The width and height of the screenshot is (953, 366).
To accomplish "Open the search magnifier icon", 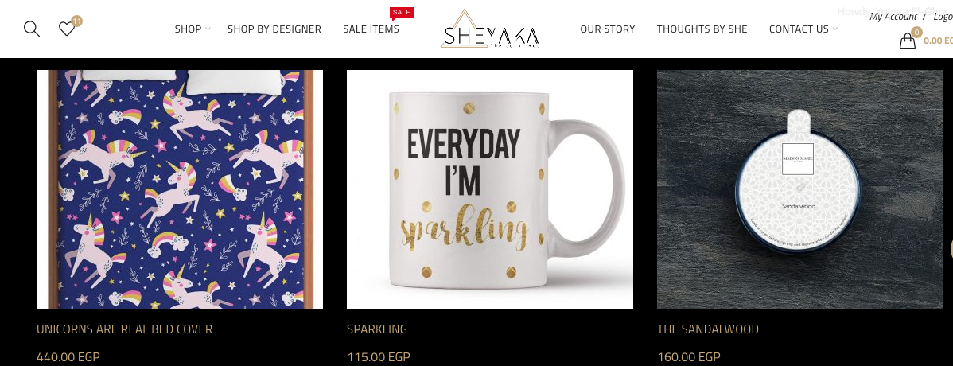I will 32,29.
